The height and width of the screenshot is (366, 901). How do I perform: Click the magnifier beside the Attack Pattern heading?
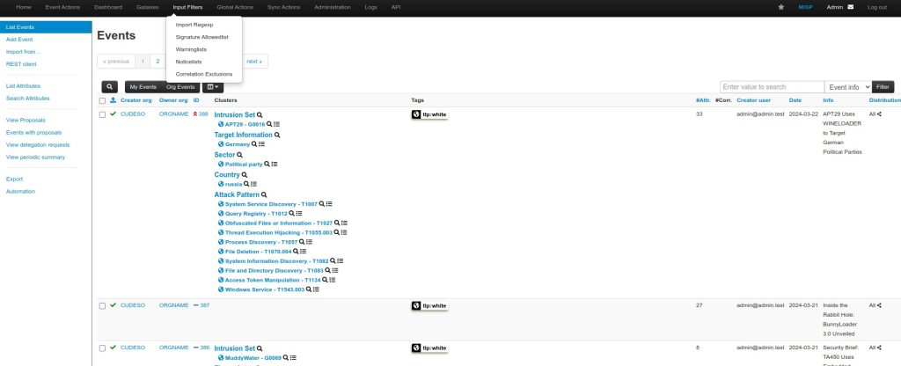pyautogui.click(x=264, y=194)
